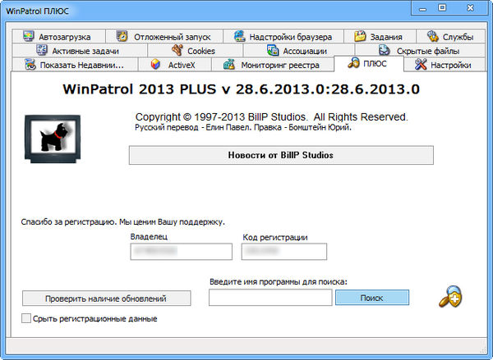This screenshot has width=493, height=360.
Task: Enable Срыть регистрационные данные checkbox
Action: (26, 318)
